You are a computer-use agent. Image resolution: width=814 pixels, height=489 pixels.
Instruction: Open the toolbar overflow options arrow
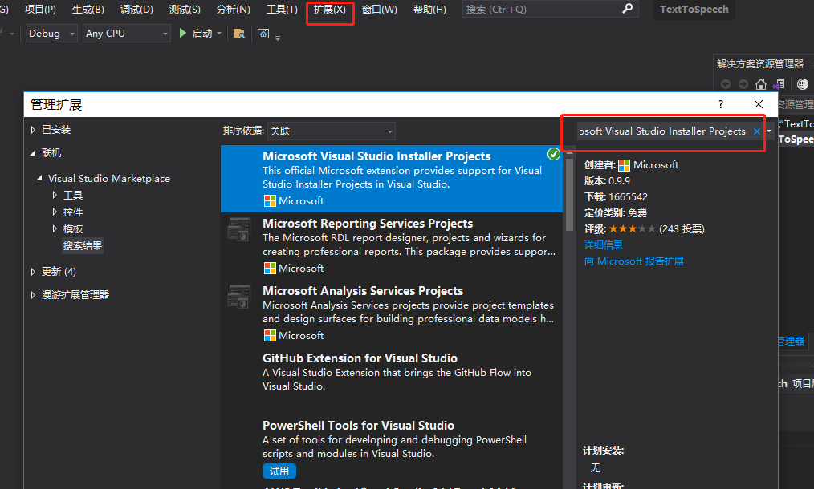(278, 38)
